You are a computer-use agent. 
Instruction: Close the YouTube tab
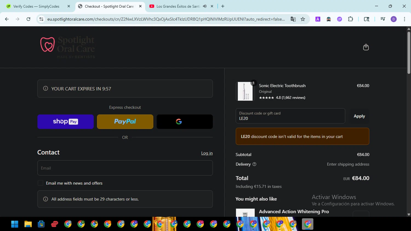(x=212, y=6)
